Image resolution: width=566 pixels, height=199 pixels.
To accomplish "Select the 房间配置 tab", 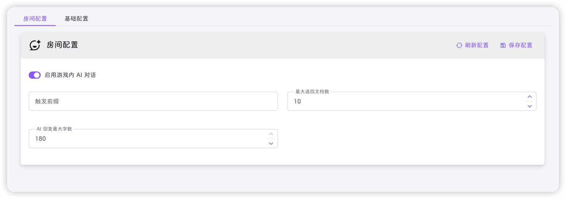I will (x=35, y=19).
